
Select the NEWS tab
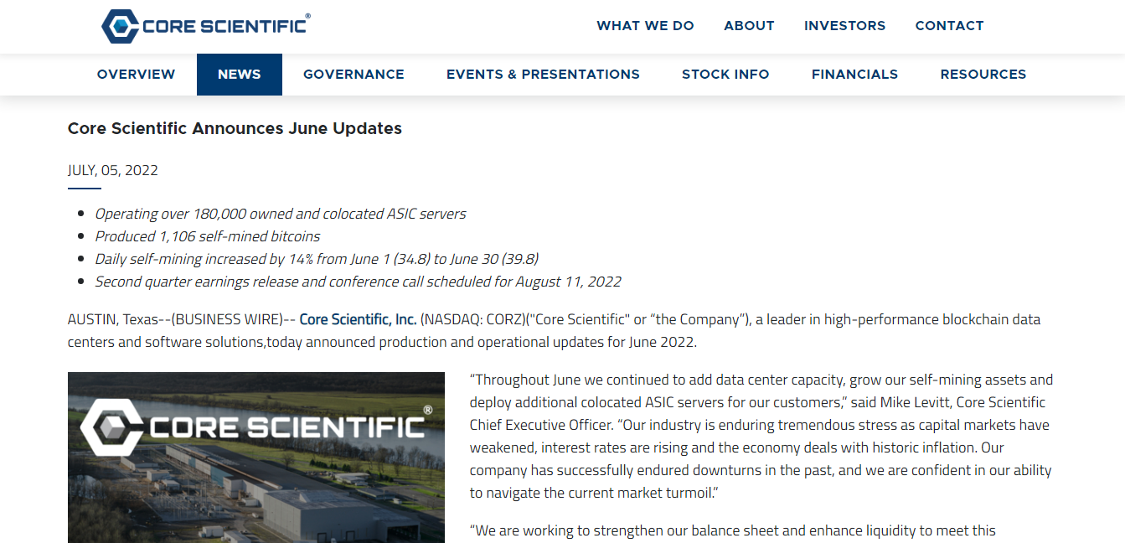tap(240, 75)
